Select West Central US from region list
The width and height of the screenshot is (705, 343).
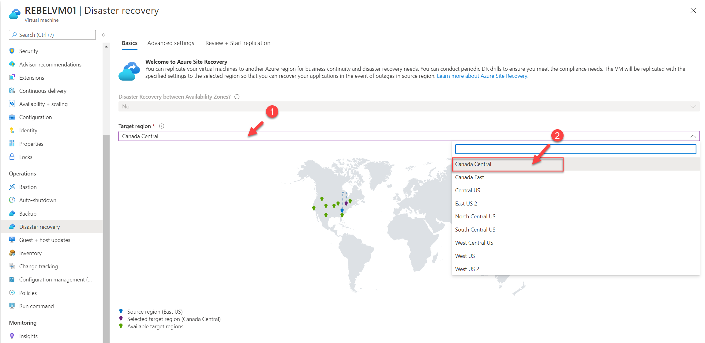tap(576, 243)
